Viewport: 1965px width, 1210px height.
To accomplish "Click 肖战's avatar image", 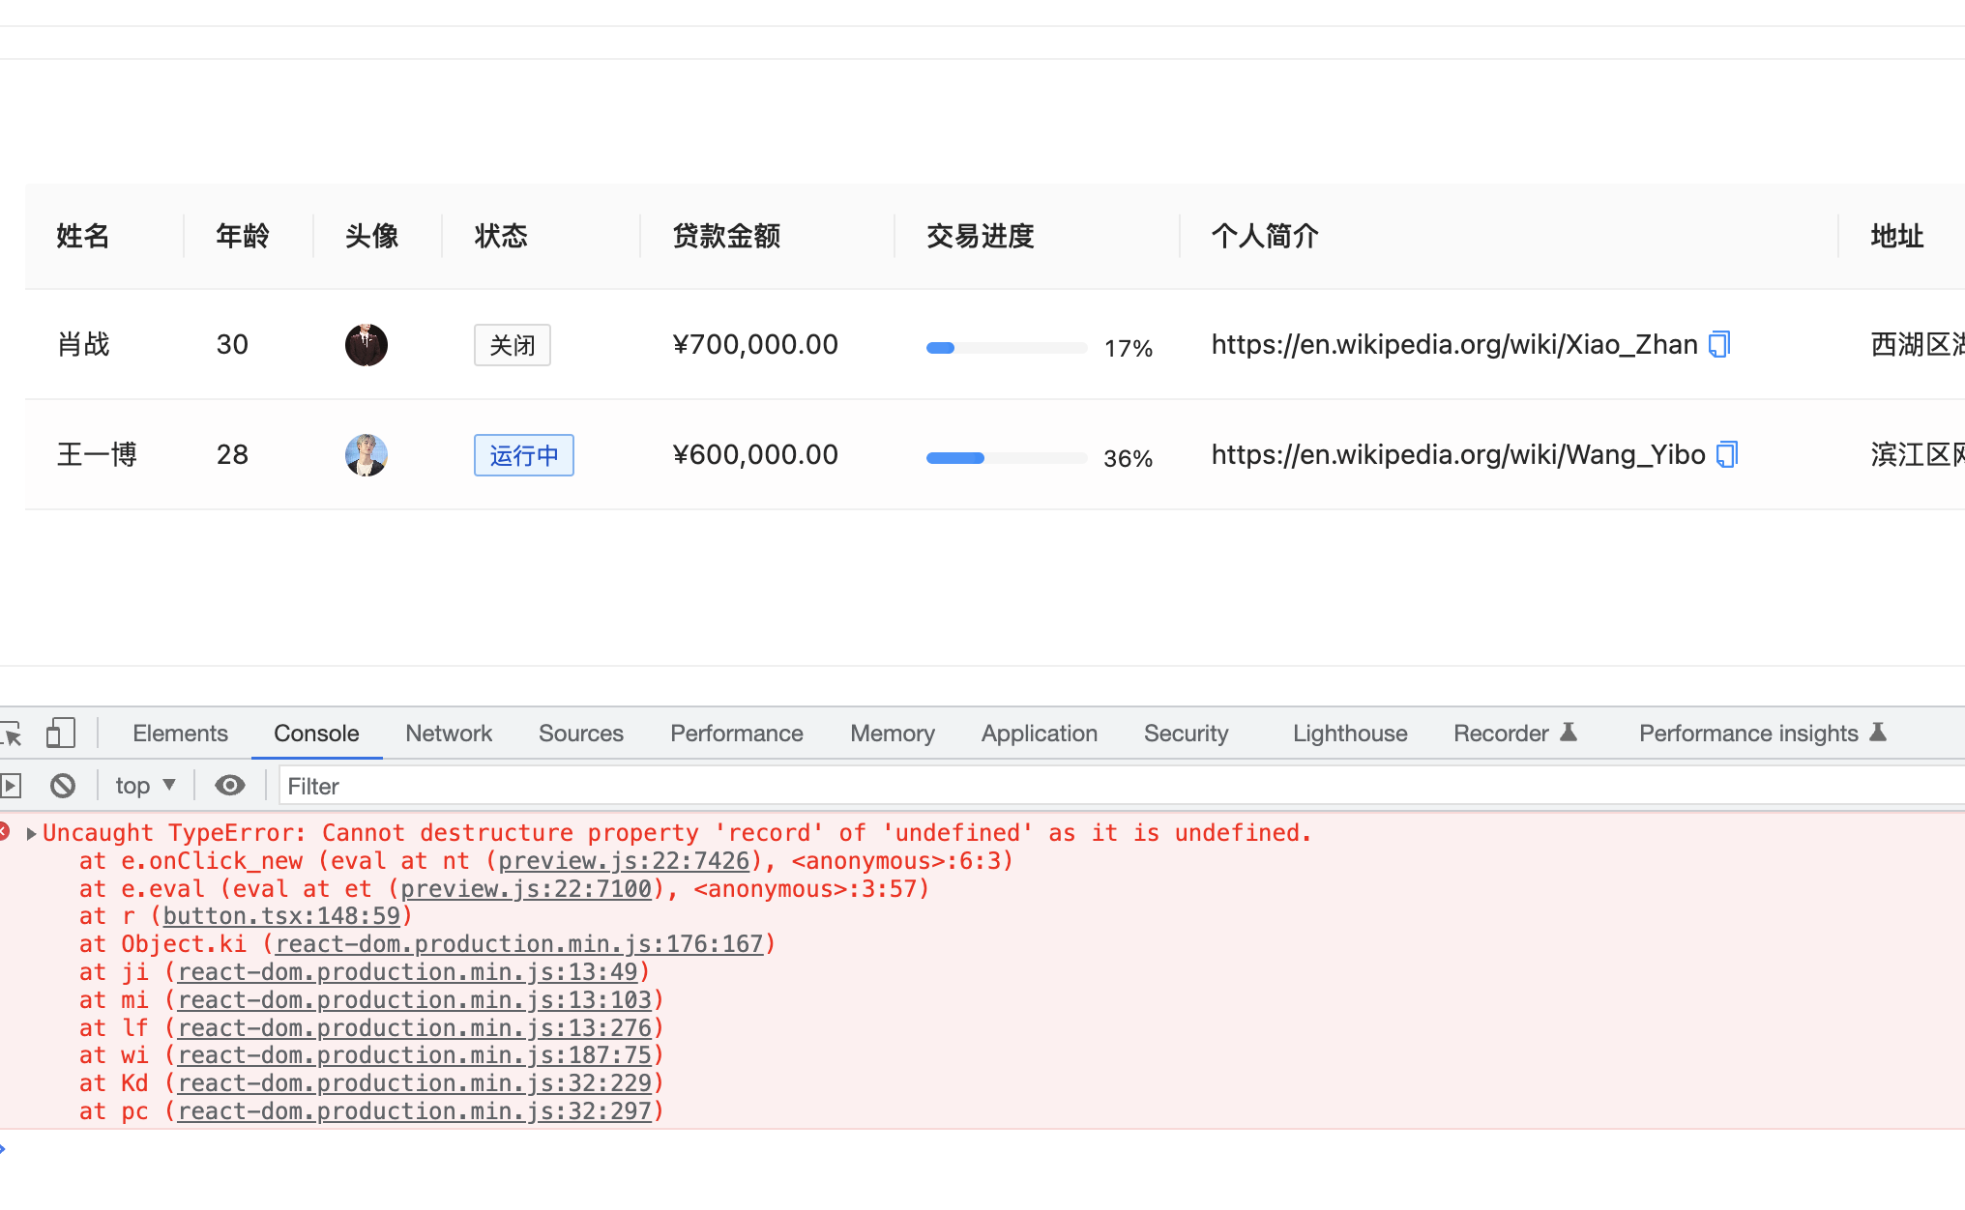I will [366, 345].
